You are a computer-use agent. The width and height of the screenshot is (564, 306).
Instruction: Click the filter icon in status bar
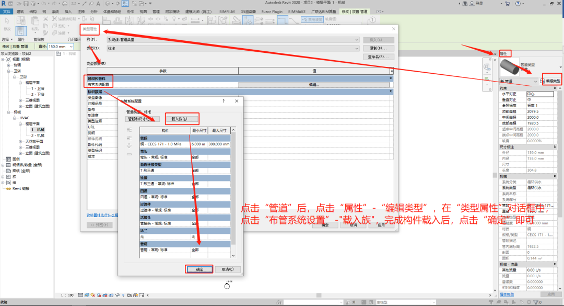click(x=537, y=302)
